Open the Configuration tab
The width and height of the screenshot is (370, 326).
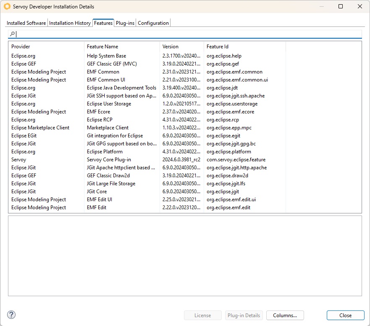153,23
